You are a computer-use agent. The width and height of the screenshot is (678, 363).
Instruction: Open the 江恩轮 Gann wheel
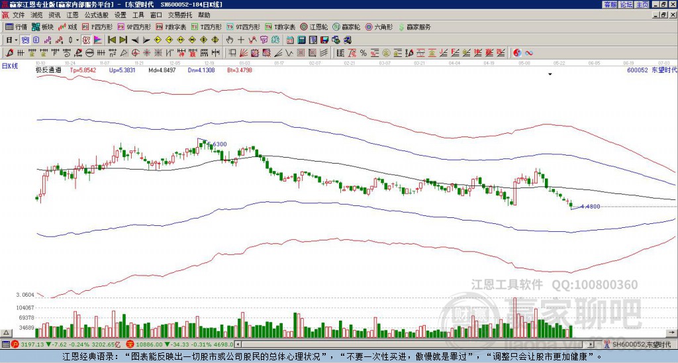click(x=314, y=26)
